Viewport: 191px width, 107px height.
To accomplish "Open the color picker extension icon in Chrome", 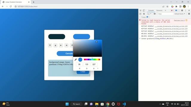I will coord(172,7).
